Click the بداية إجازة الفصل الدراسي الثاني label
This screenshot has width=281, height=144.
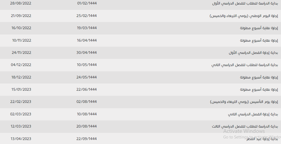coord(253,114)
